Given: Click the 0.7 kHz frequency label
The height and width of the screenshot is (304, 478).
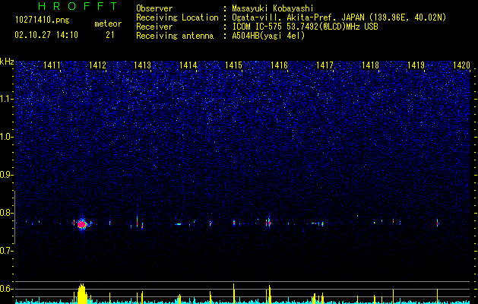Looking at the screenshot, I should pos(6,251).
